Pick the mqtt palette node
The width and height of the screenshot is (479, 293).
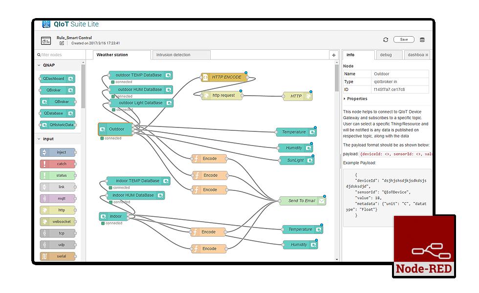coord(58,198)
